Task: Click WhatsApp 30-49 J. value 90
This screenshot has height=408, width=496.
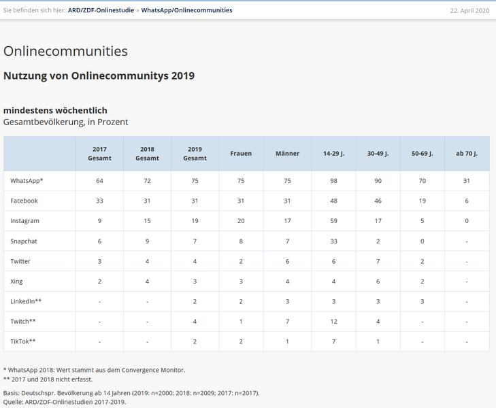Action: click(x=378, y=181)
